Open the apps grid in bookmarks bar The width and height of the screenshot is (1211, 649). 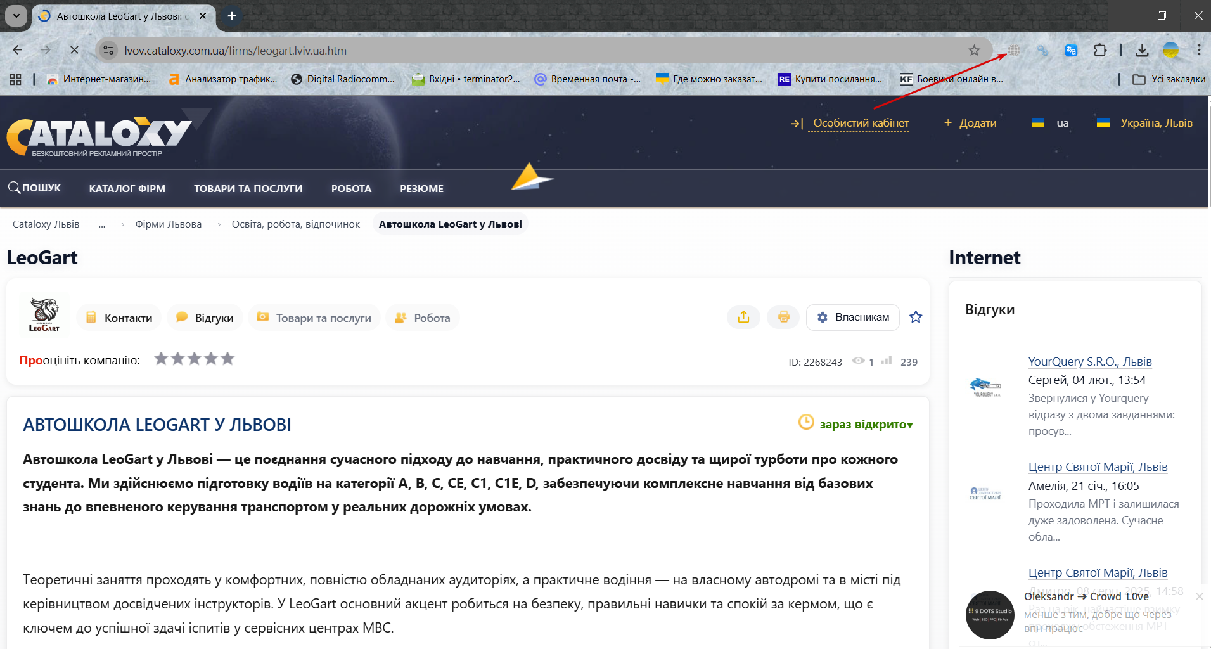(16, 79)
